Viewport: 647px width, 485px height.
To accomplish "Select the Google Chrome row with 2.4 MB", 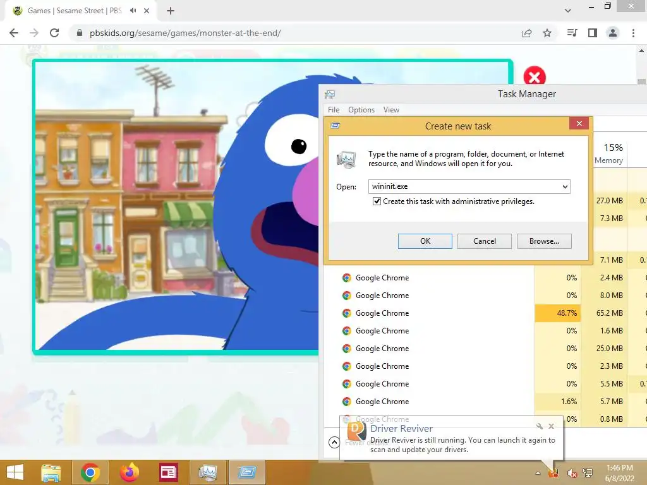I will click(485, 278).
